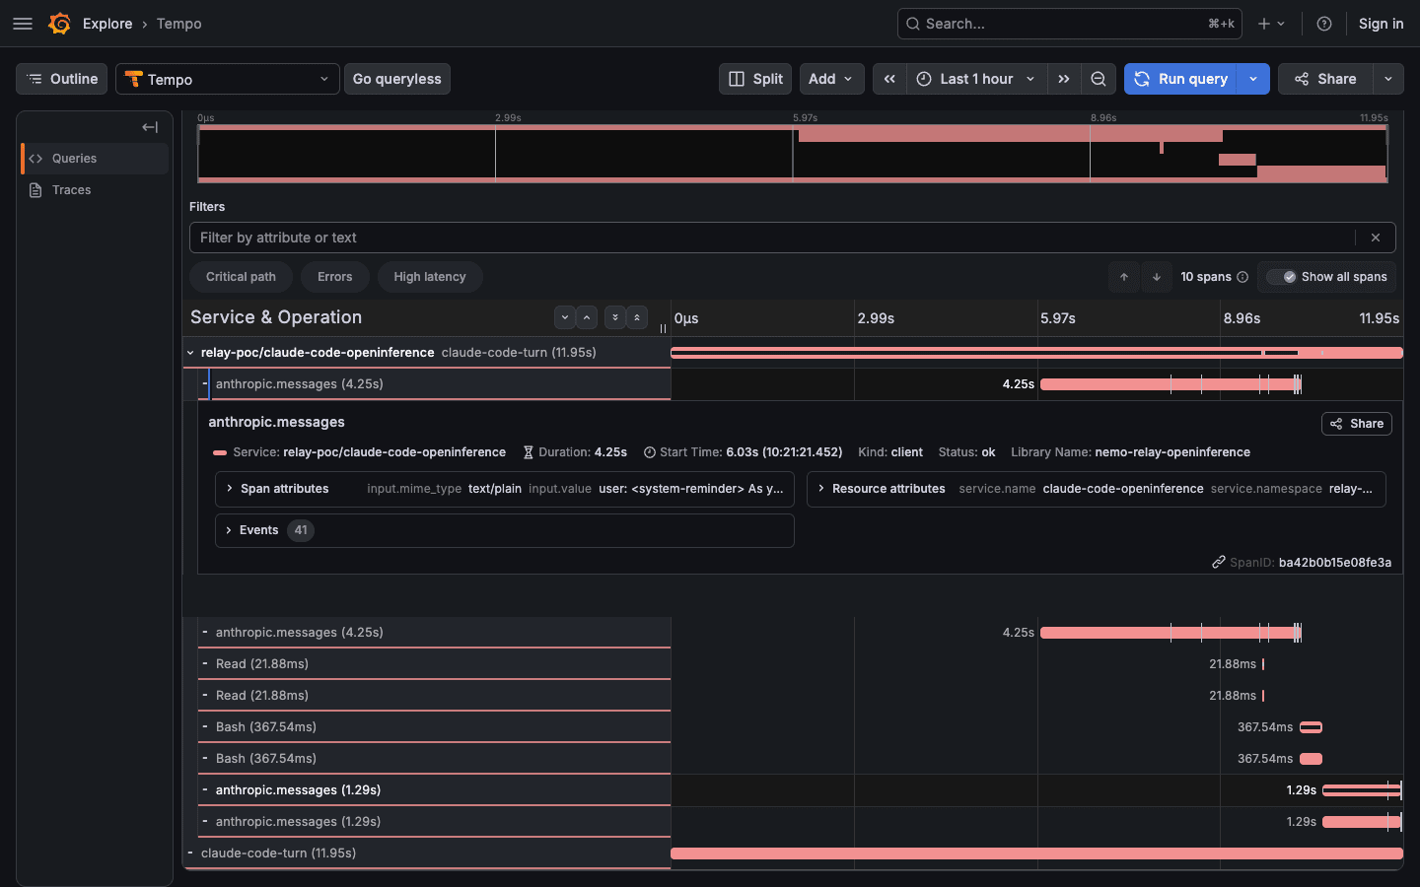1420x887 pixels.
Task: Shift time range backward with double left arrows
Action: coord(889,79)
